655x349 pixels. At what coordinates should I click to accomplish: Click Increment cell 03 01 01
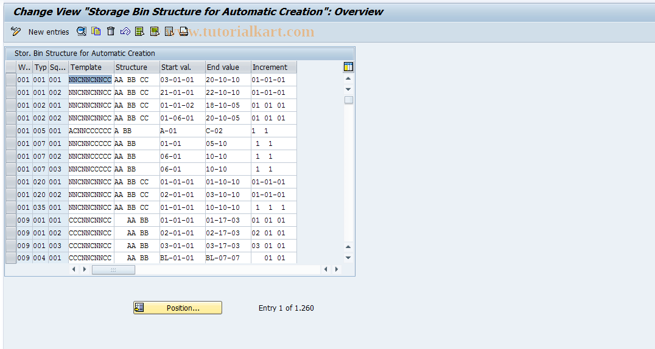tap(273, 246)
